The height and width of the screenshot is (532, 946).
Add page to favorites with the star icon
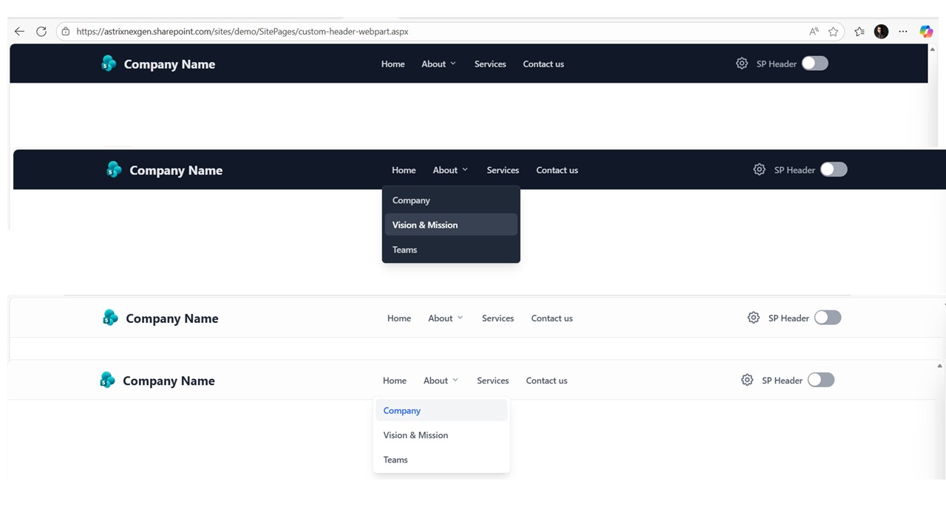point(834,32)
